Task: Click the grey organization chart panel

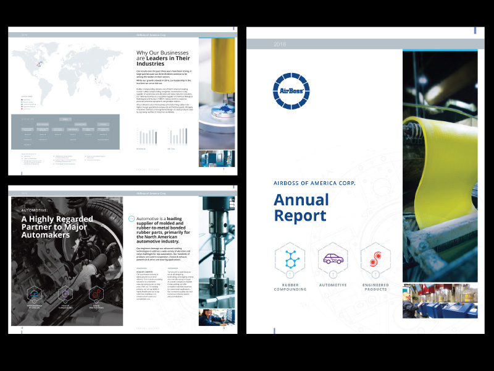Action: (65, 132)
